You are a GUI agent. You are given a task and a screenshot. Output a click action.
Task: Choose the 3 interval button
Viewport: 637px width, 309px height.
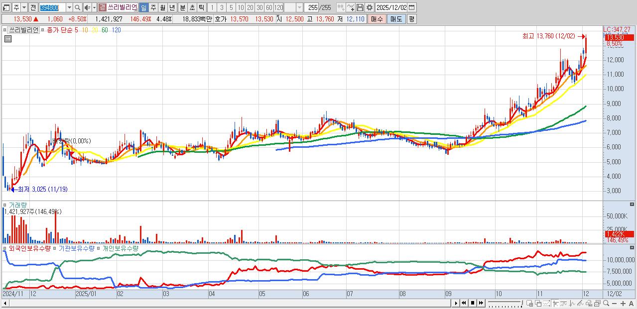point(222,7)
